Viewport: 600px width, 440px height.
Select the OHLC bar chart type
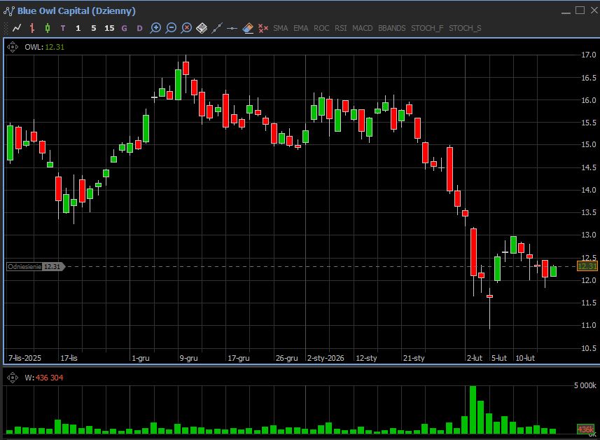pos(32,28)
